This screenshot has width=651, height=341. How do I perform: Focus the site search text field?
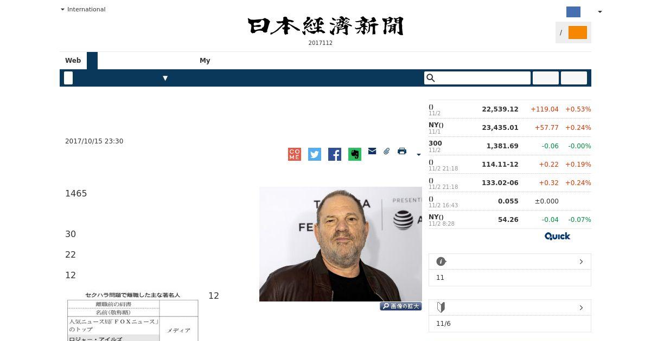(x=477, y=78)
